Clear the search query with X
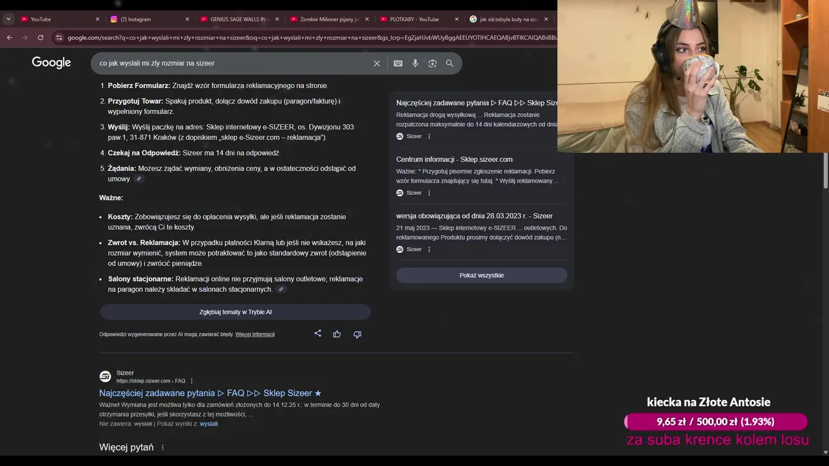 point(376,63)
